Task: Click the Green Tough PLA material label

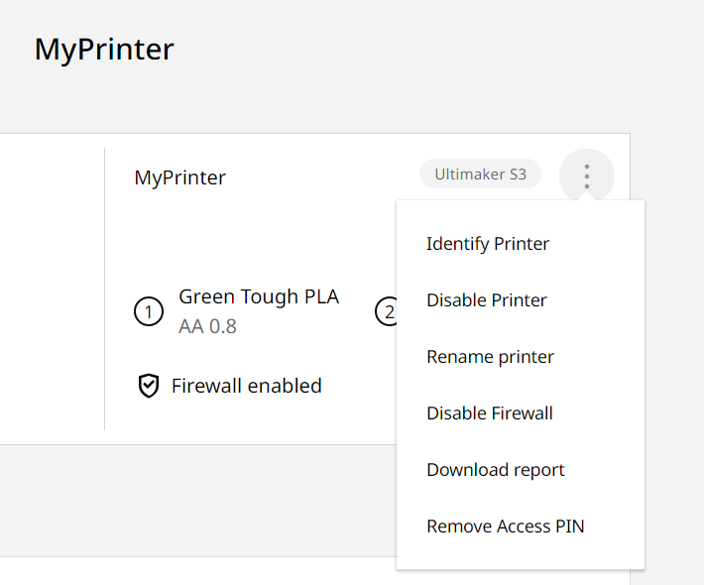Action: (x=259, y=297)
